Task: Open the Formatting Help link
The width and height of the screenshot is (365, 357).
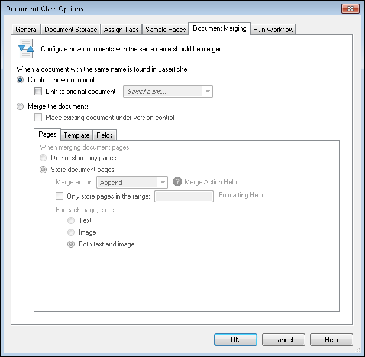Action: pyautogui.click(x=241, y=195)
